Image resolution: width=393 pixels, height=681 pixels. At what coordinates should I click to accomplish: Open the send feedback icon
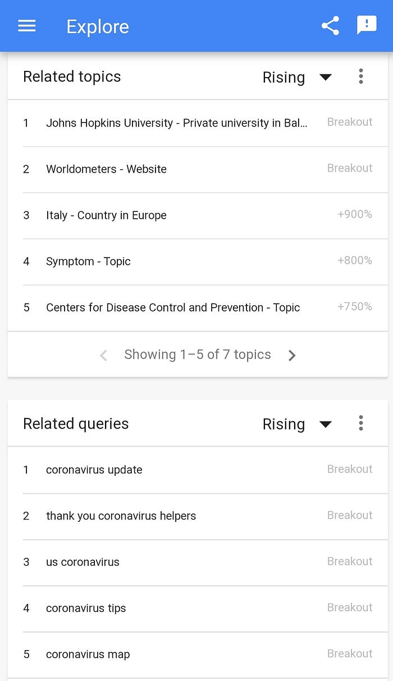pos(367,25)
